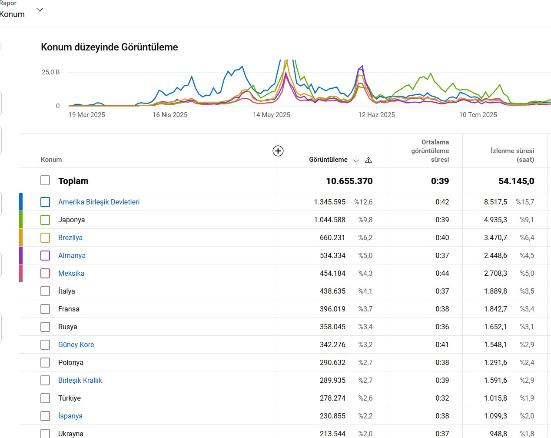The image size is (551, 438).
Task: Click the pink color bar beside Meksika
Action: (x=21, y=273)
